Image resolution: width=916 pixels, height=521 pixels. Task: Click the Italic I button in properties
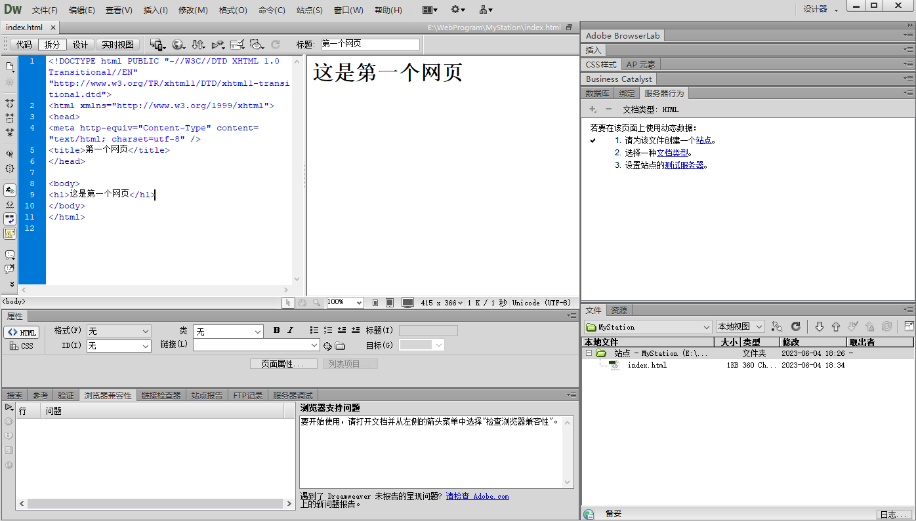coord(291,330)
